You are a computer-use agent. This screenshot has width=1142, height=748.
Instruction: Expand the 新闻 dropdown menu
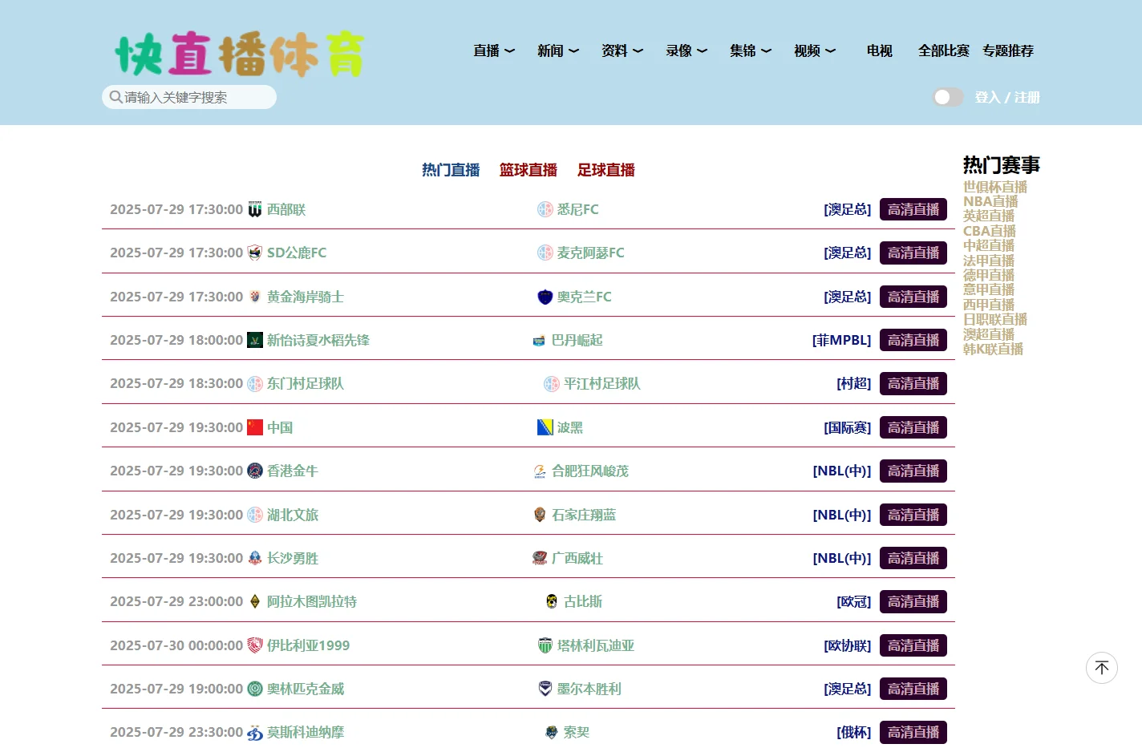(558, 51)
